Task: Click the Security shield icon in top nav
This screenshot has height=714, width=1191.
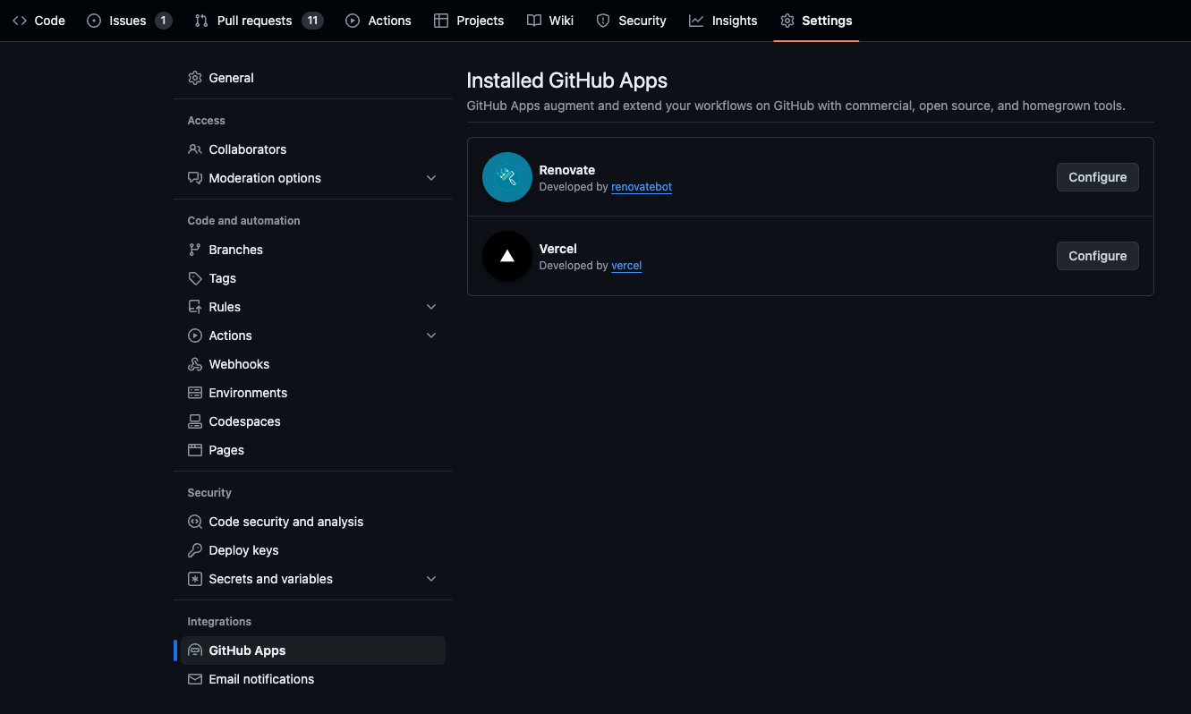Action: click(603, 21)
